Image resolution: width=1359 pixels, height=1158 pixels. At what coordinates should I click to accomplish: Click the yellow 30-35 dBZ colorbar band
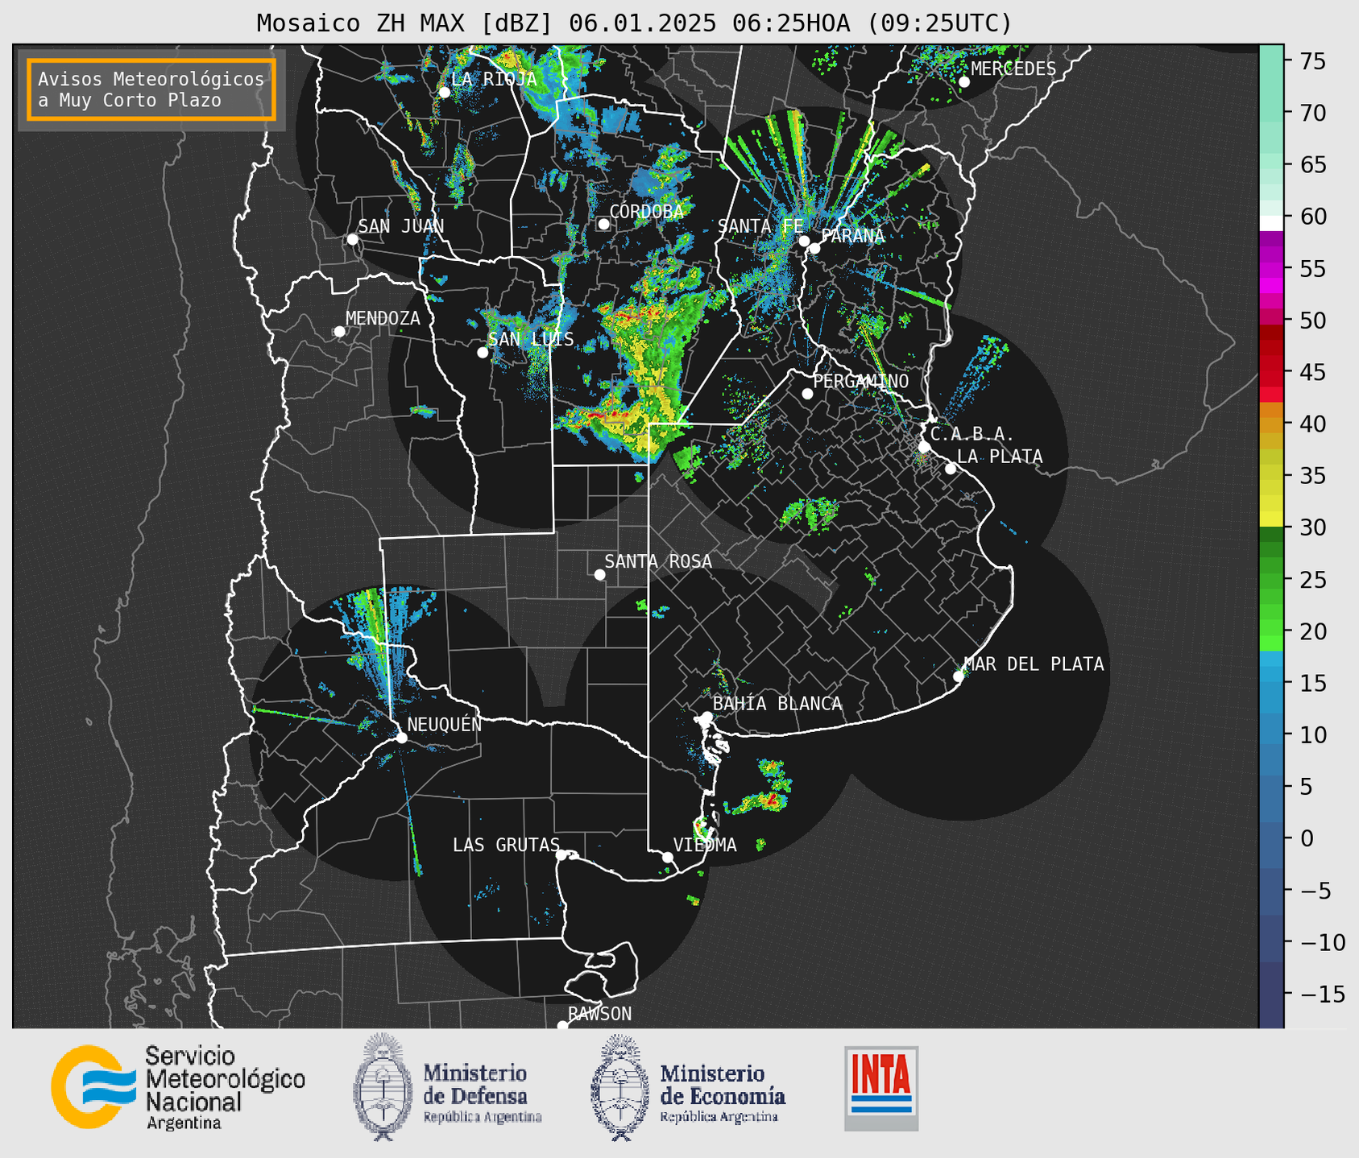pyautogui.click(x=1271, y=489)
